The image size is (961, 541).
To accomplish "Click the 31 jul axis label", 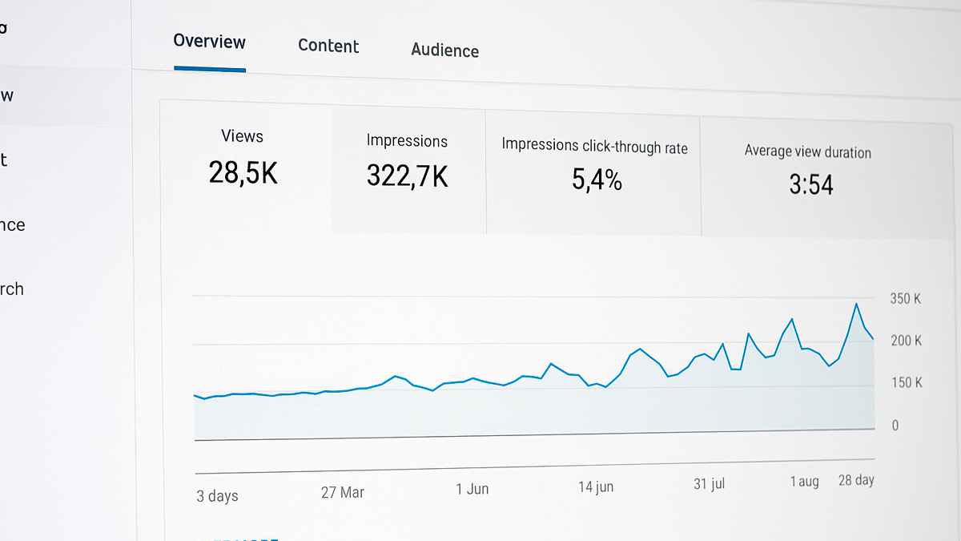I will click(709, 484).
